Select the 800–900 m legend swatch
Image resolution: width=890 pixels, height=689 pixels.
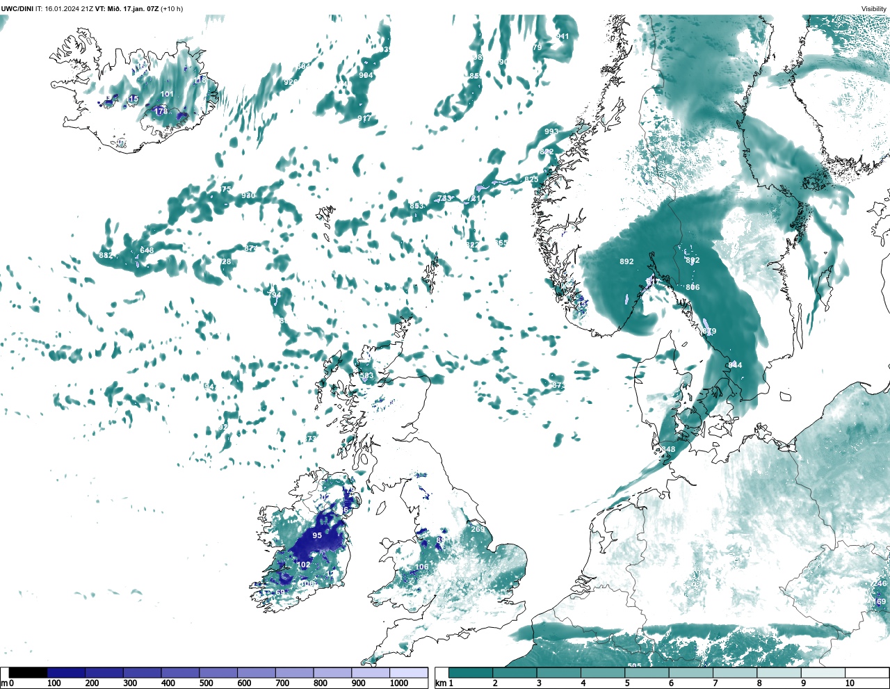pos(332,673)
